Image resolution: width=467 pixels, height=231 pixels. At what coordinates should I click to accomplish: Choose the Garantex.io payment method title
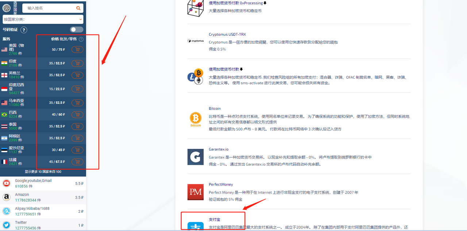tap(219, 149)
